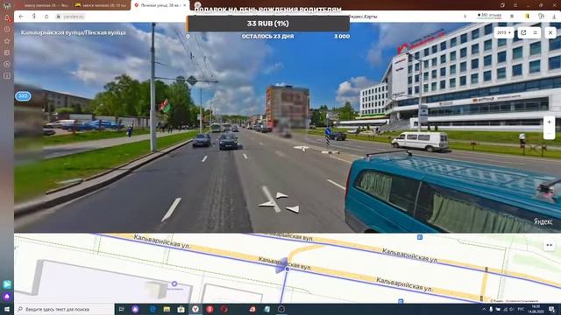Show hidden tray icons chevron
Screen dimensions: 561x315
pyautogui.click(x=484, y=309)
